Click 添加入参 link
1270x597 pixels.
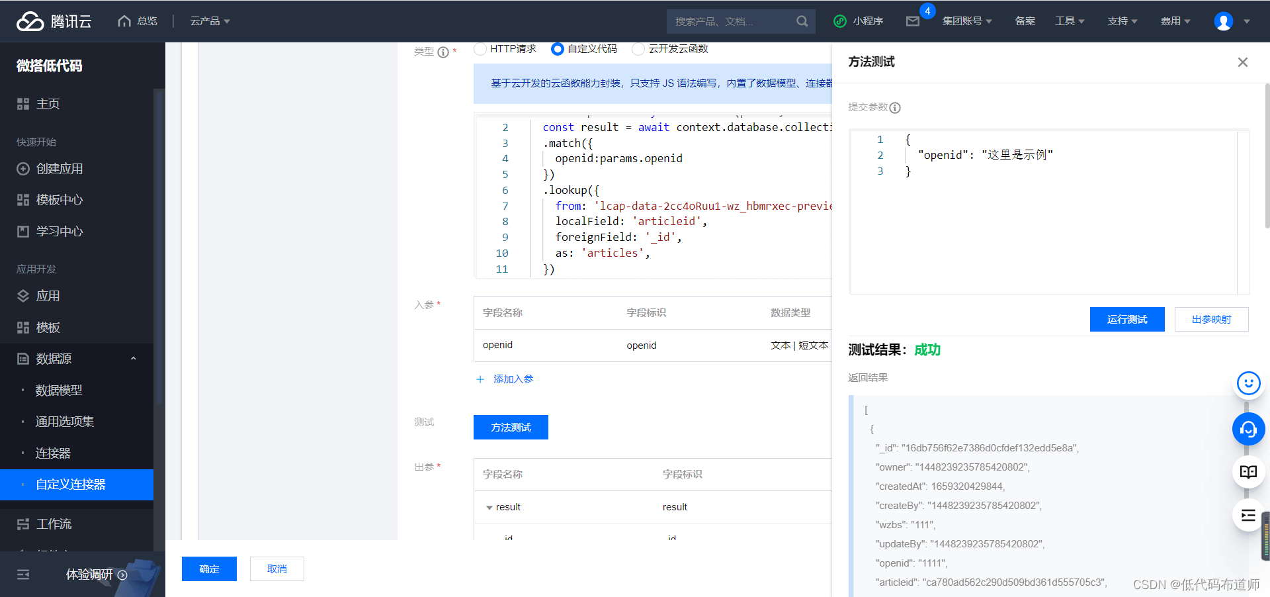(505, 379)
